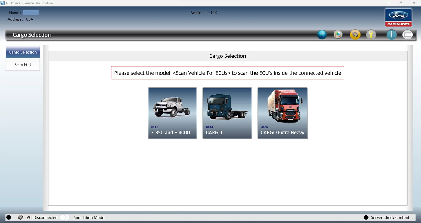Click the VCI connector icon in the status bar
This screenshot has height=223, width=421.
coord(20,217)
